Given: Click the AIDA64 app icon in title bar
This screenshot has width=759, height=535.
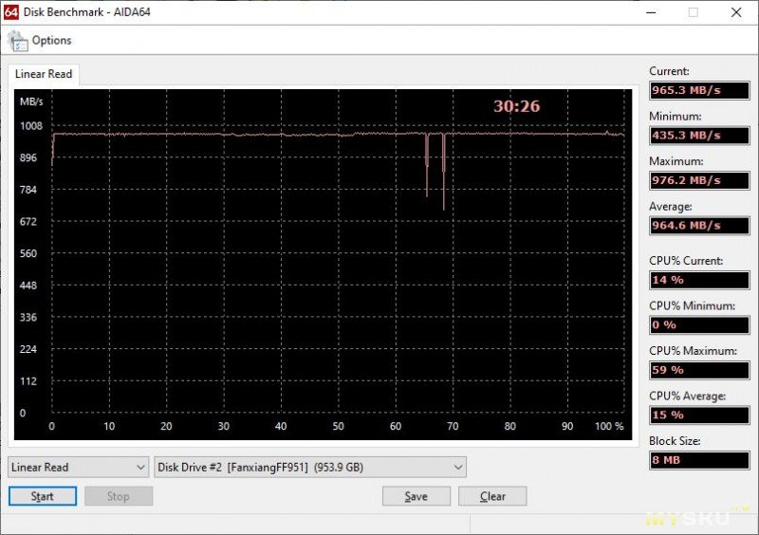Looking at the screenshot, I should (10, 12).
